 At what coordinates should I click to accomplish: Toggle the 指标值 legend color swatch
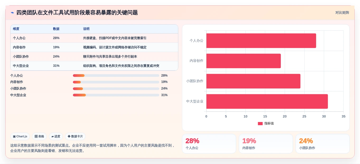coord(260,123)
